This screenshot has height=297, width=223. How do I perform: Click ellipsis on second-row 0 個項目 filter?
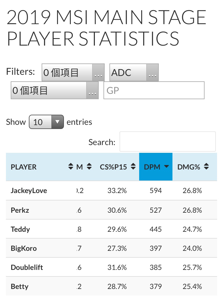pyautogui.click(x=92, y=90)
